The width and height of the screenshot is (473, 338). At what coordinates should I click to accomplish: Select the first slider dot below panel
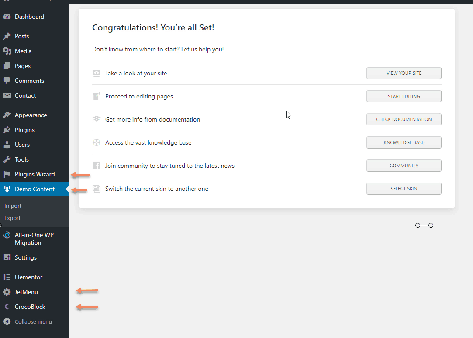point(418,226)
